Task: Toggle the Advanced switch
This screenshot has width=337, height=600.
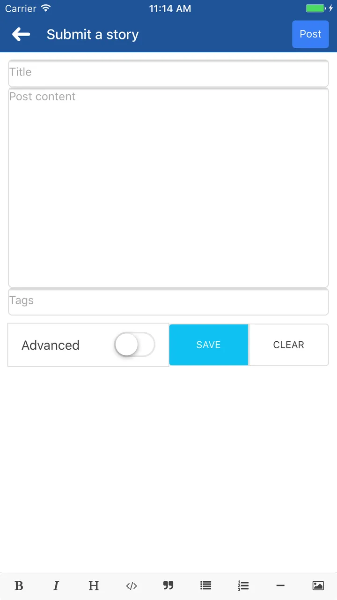Action: (135, 345)
